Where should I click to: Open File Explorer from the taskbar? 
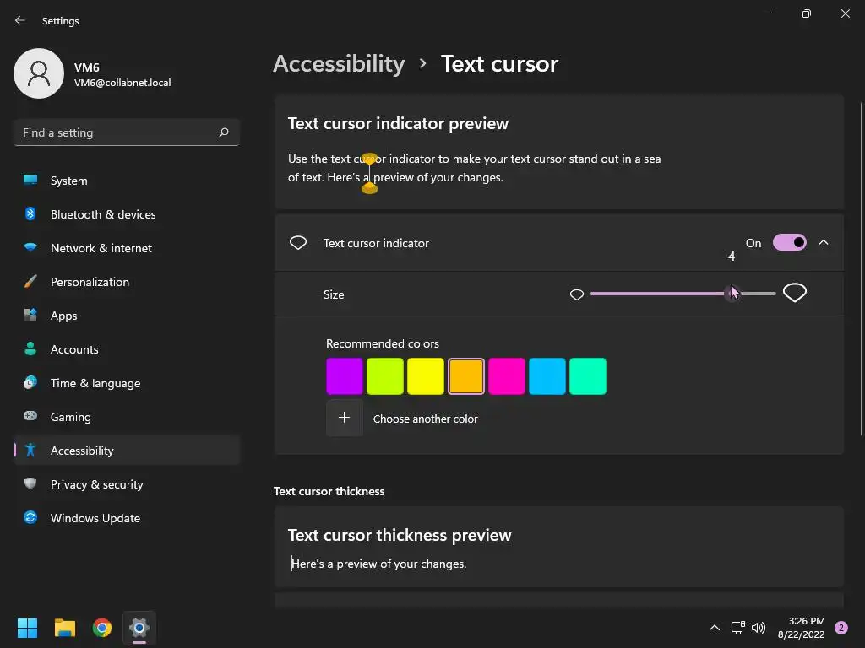click(x=64, y=628)
